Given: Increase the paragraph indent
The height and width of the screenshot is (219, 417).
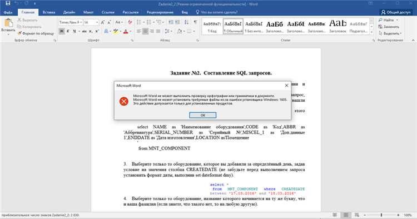Looking at the screenshot, I should click(x=177, y=22).
